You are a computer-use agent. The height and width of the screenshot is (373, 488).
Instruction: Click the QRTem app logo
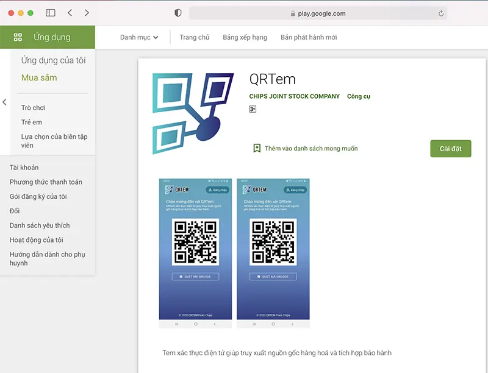(193, 113)
